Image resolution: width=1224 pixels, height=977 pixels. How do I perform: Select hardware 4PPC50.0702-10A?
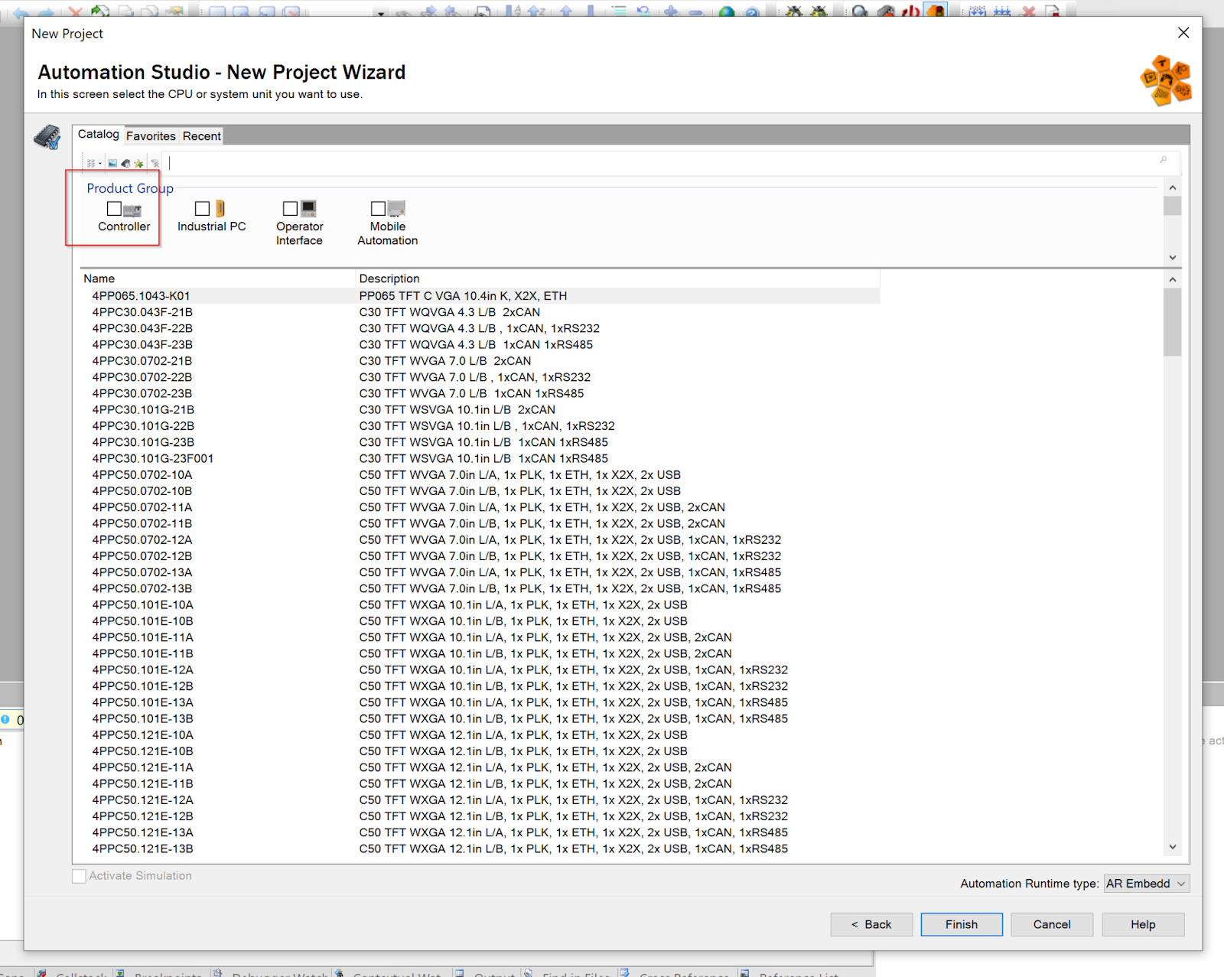tap(142, 475)
